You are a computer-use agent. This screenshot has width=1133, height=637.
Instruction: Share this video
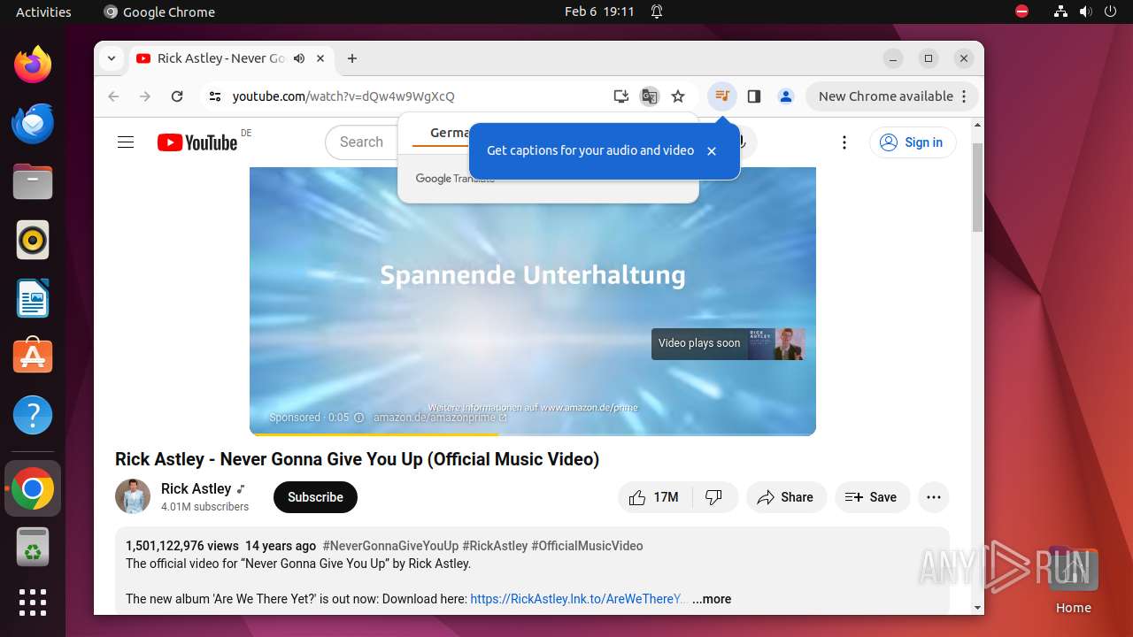[x=786, y=497]
